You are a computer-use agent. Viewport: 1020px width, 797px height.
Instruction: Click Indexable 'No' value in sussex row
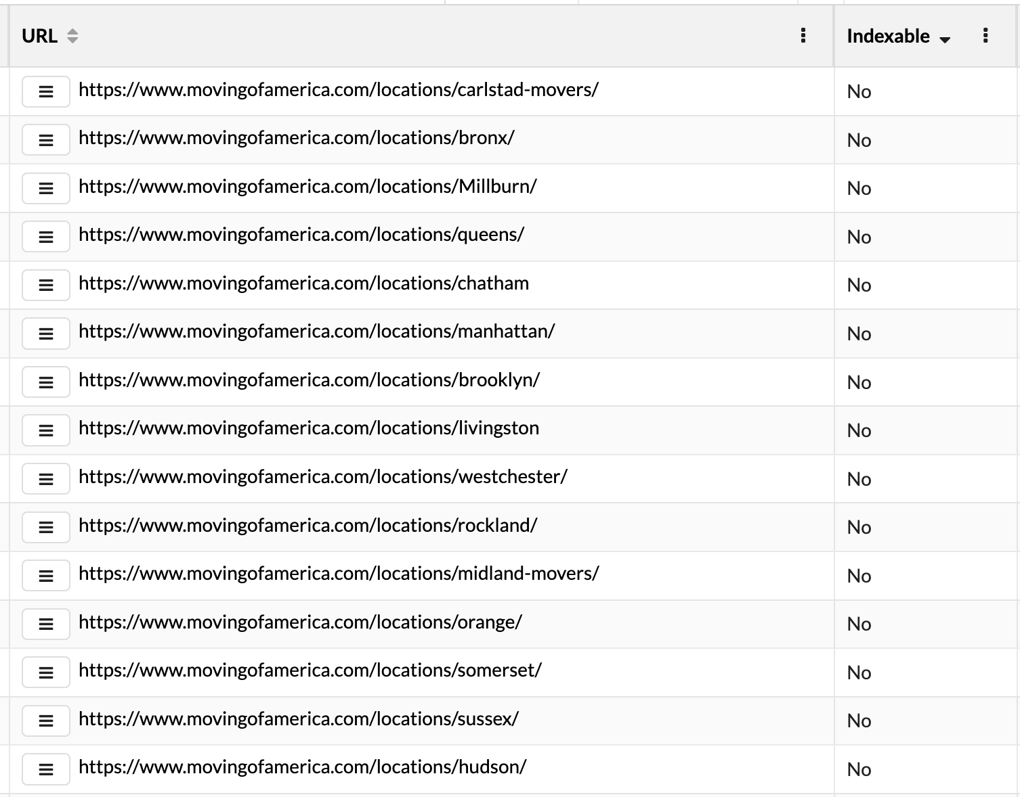pyautogui.click(x=859, y=721)
